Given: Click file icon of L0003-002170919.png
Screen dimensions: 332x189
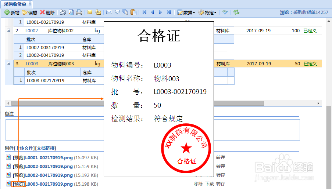Looking at the screenshot, I should [x=8, y=184].
